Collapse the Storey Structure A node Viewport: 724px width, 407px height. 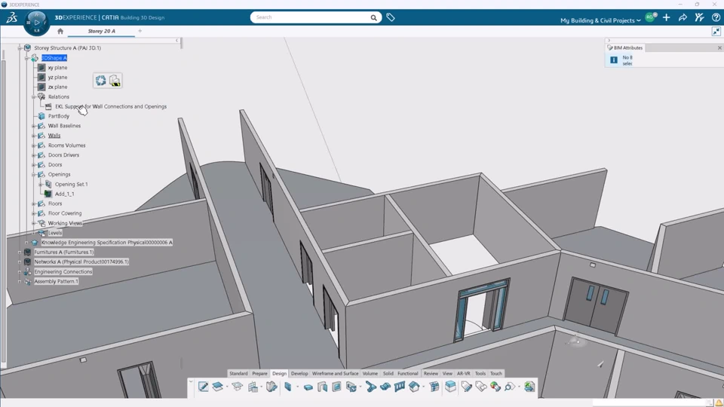click(x=20, y=48)
